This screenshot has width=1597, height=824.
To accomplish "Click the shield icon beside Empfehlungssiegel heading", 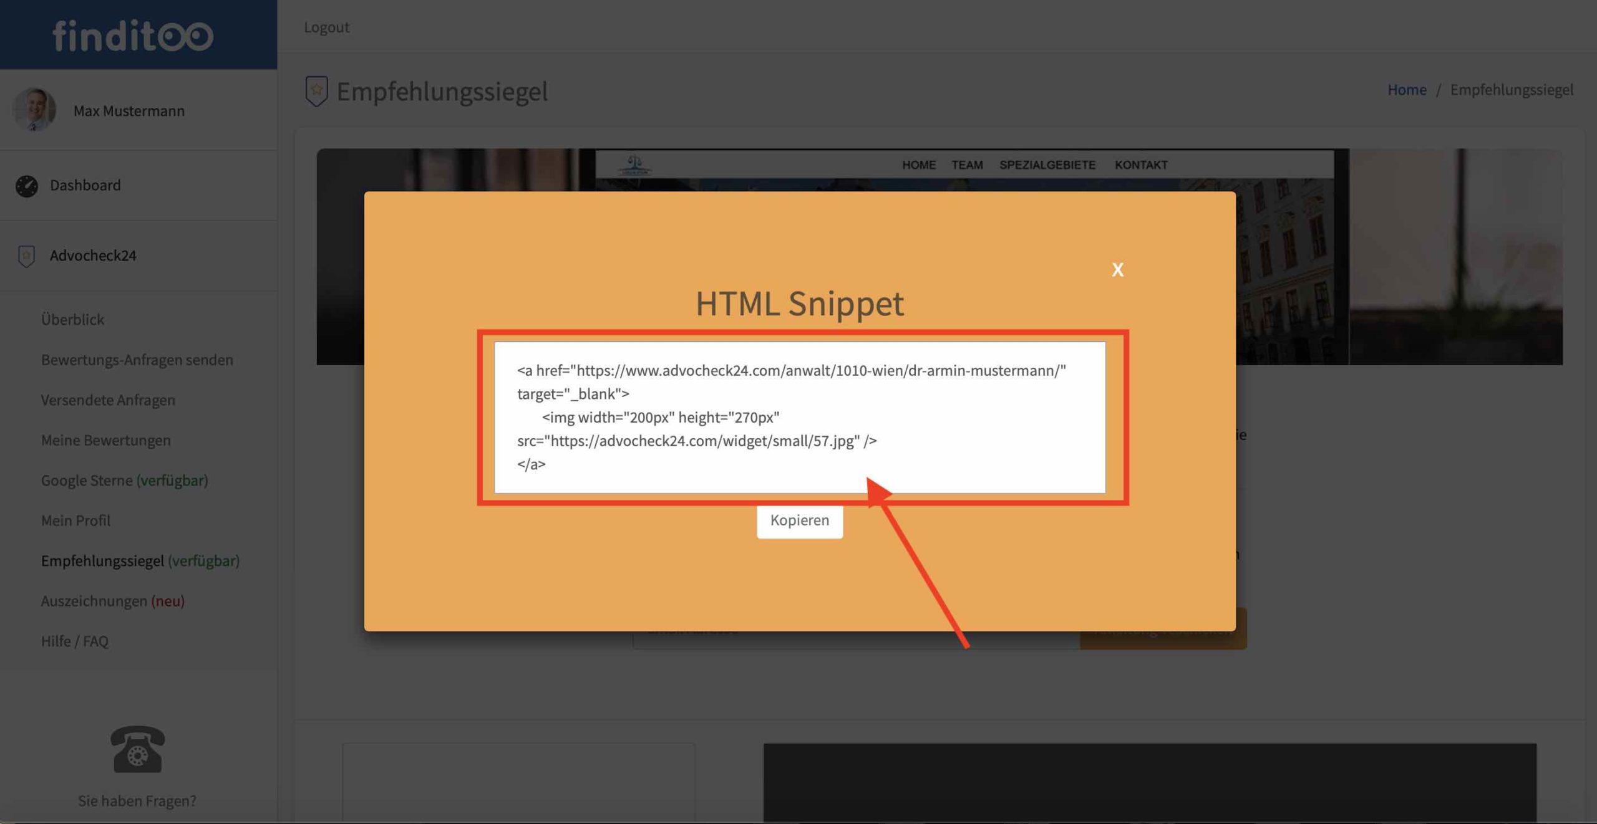I will [x=316, y=91].
